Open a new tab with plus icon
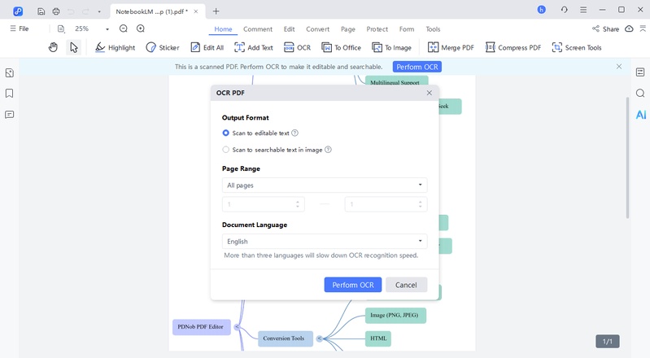650x358 pixels. point(216,11)
